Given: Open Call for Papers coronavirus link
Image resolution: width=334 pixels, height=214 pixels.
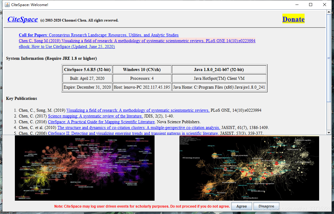Looking at the screenshot, I should tap(99, 35).
